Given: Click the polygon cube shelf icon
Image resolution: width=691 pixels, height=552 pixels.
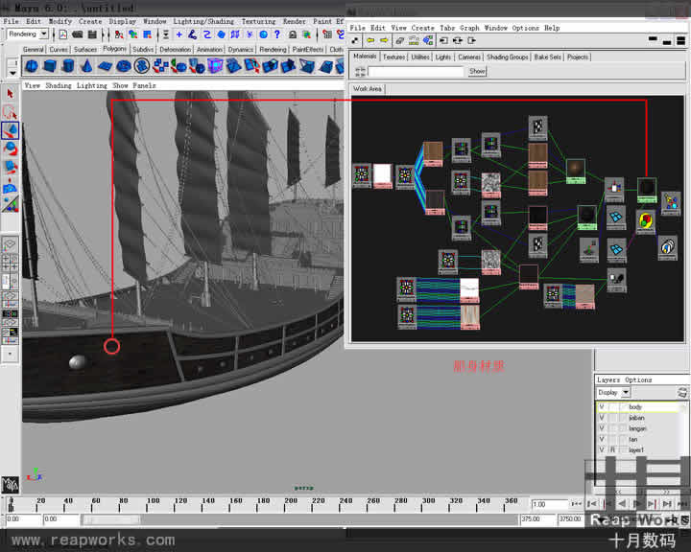Looking at the screenshot, I should tap(50, 66).
